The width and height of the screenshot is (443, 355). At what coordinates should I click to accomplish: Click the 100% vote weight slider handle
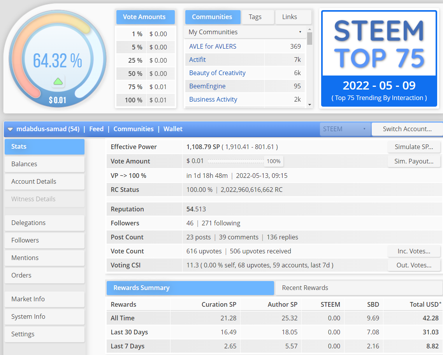274,161
